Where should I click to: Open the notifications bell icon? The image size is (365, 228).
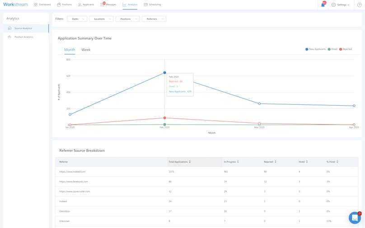point(323,5)
